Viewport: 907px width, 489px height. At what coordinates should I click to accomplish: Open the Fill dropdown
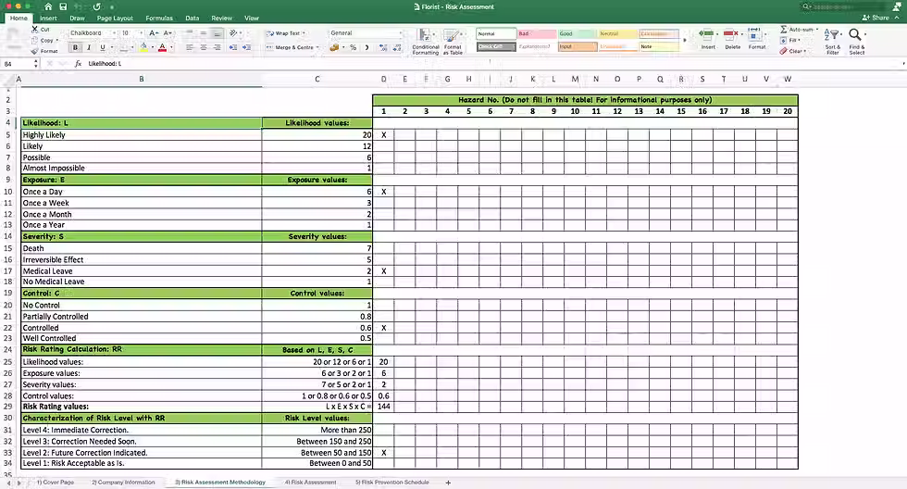coord(790,40)
